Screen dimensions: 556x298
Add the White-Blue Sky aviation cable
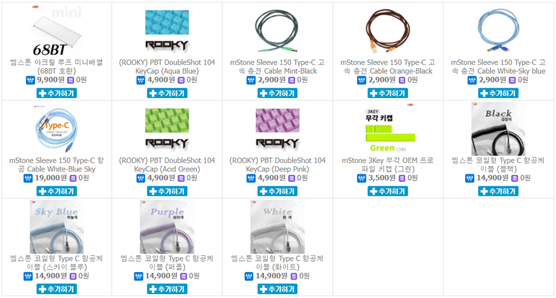click(x=57, y=191)
